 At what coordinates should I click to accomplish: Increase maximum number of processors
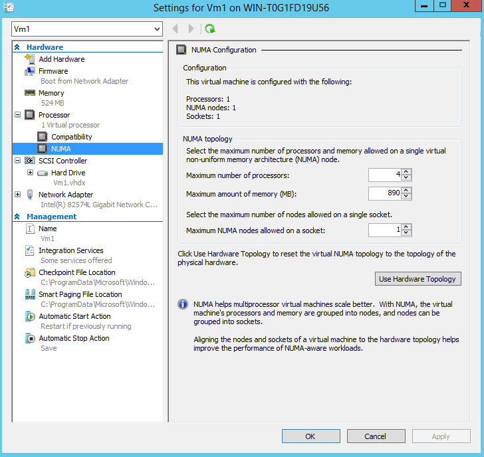click(406, 172)
